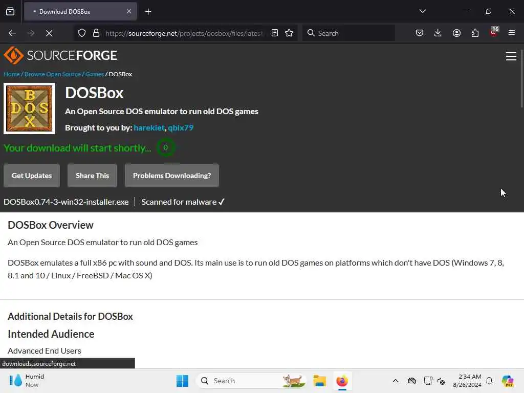This screenshot has height=393, width=524.
Task: Open the Extensions puzzle icon
Action: pyautogui.click(x=475, y=33)
